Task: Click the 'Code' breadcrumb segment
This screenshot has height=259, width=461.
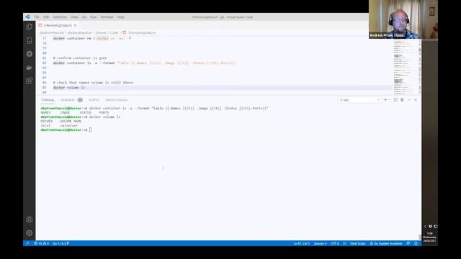Action: click(114, 32)
